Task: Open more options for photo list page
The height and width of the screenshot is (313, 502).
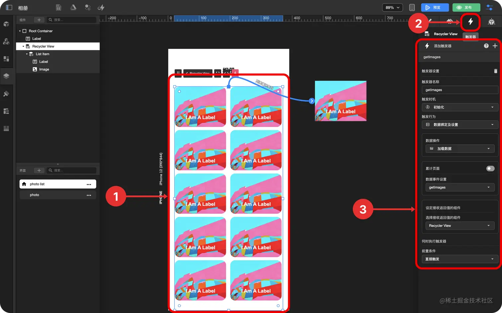Action: 89,184
